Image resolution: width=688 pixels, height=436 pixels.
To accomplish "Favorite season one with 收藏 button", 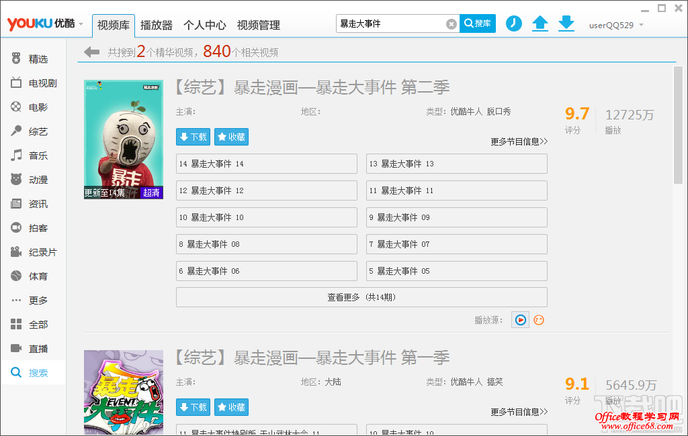I will coord(231,407).
